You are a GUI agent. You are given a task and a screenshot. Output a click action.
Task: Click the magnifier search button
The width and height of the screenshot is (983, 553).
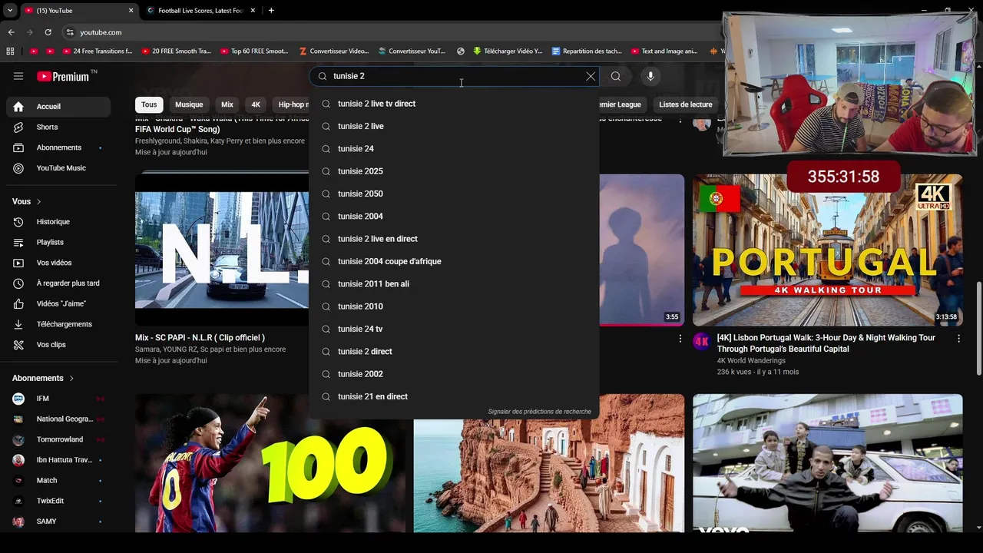coord(616,76)
